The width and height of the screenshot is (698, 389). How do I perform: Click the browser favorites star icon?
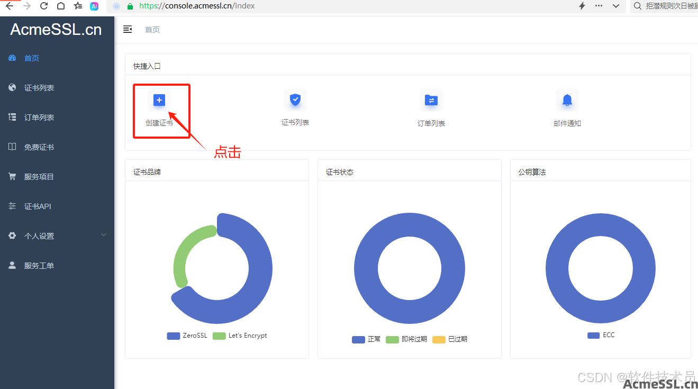(78, 6)
